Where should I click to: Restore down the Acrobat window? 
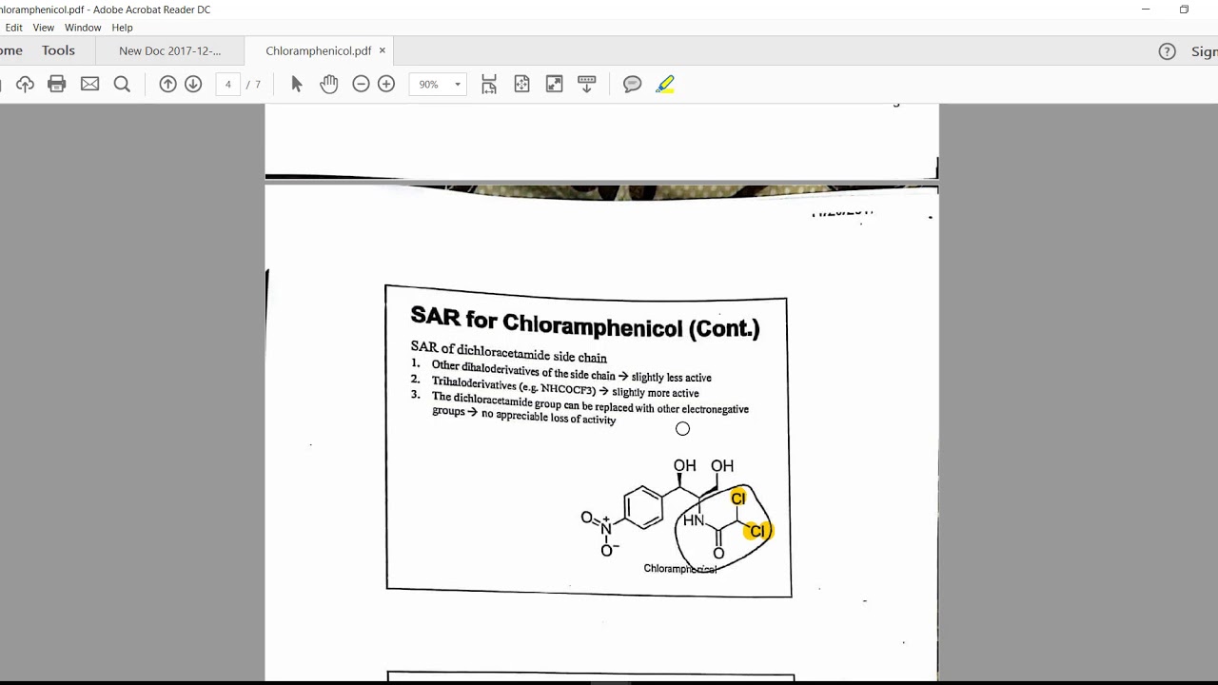(1184, 10)
